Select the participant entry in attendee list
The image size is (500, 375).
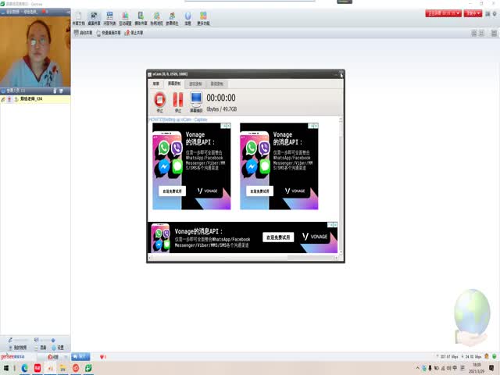tap(31, 99)
